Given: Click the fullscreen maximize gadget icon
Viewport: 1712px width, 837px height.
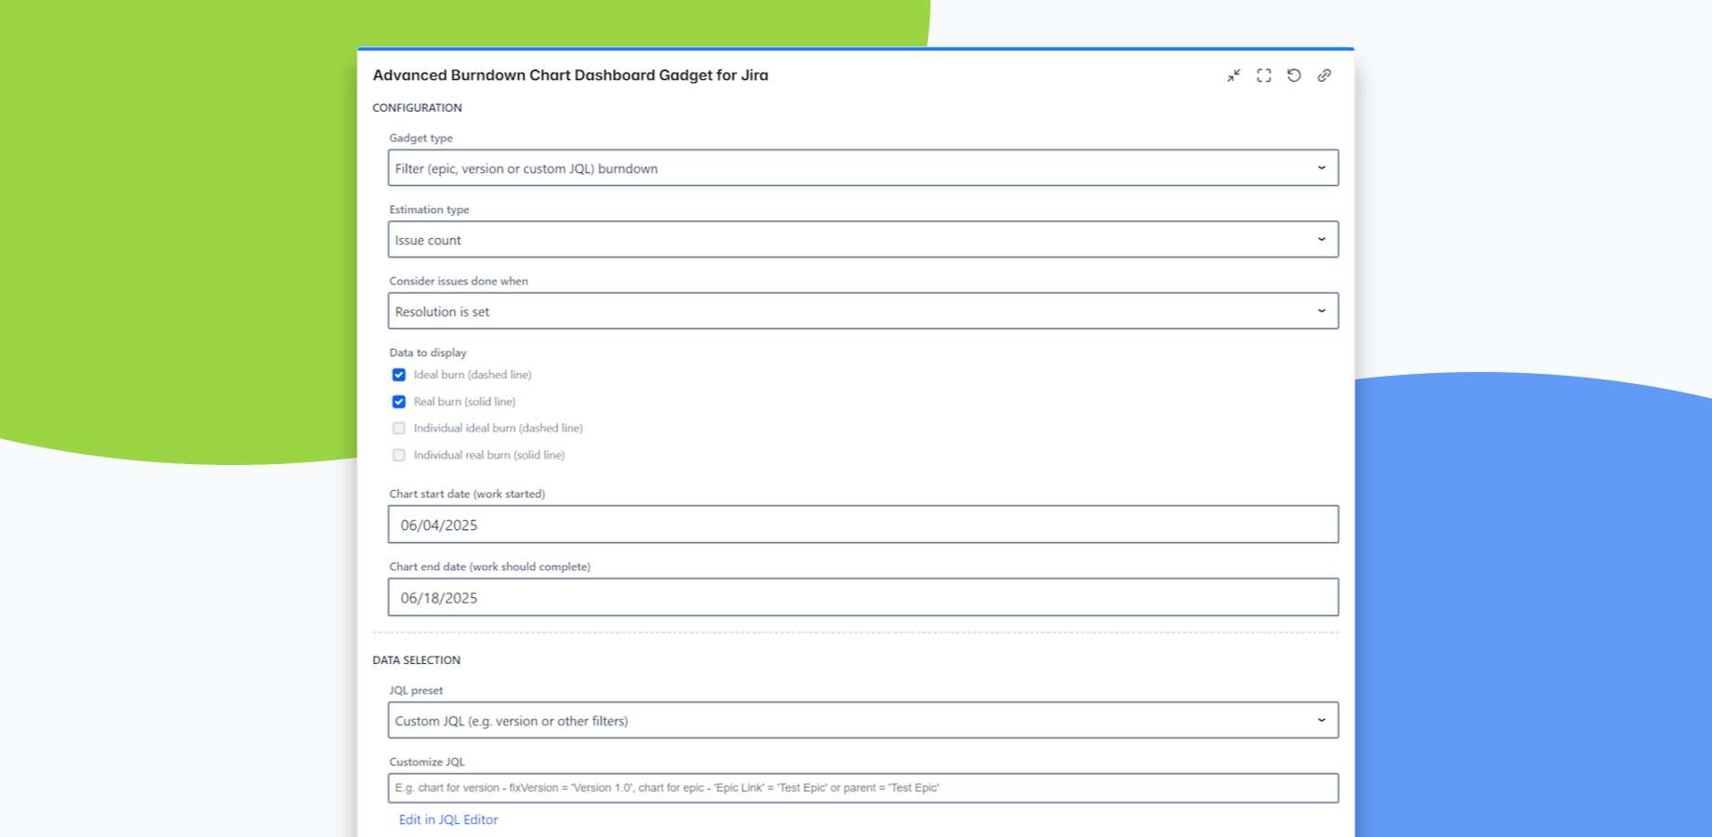Looking at the screenshot, I should tap(1264, 75).
